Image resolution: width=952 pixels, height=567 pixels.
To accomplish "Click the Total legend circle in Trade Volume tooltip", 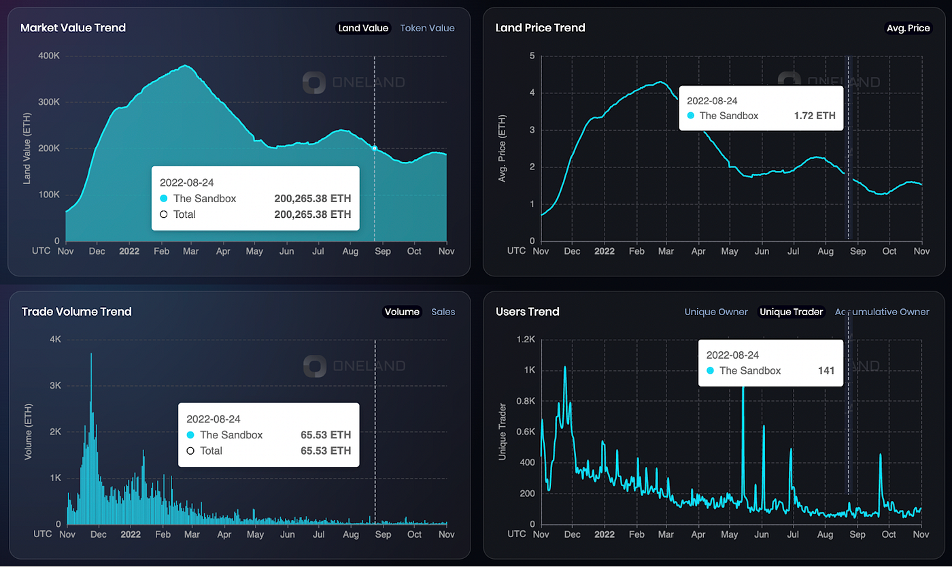I will (190, 451).
